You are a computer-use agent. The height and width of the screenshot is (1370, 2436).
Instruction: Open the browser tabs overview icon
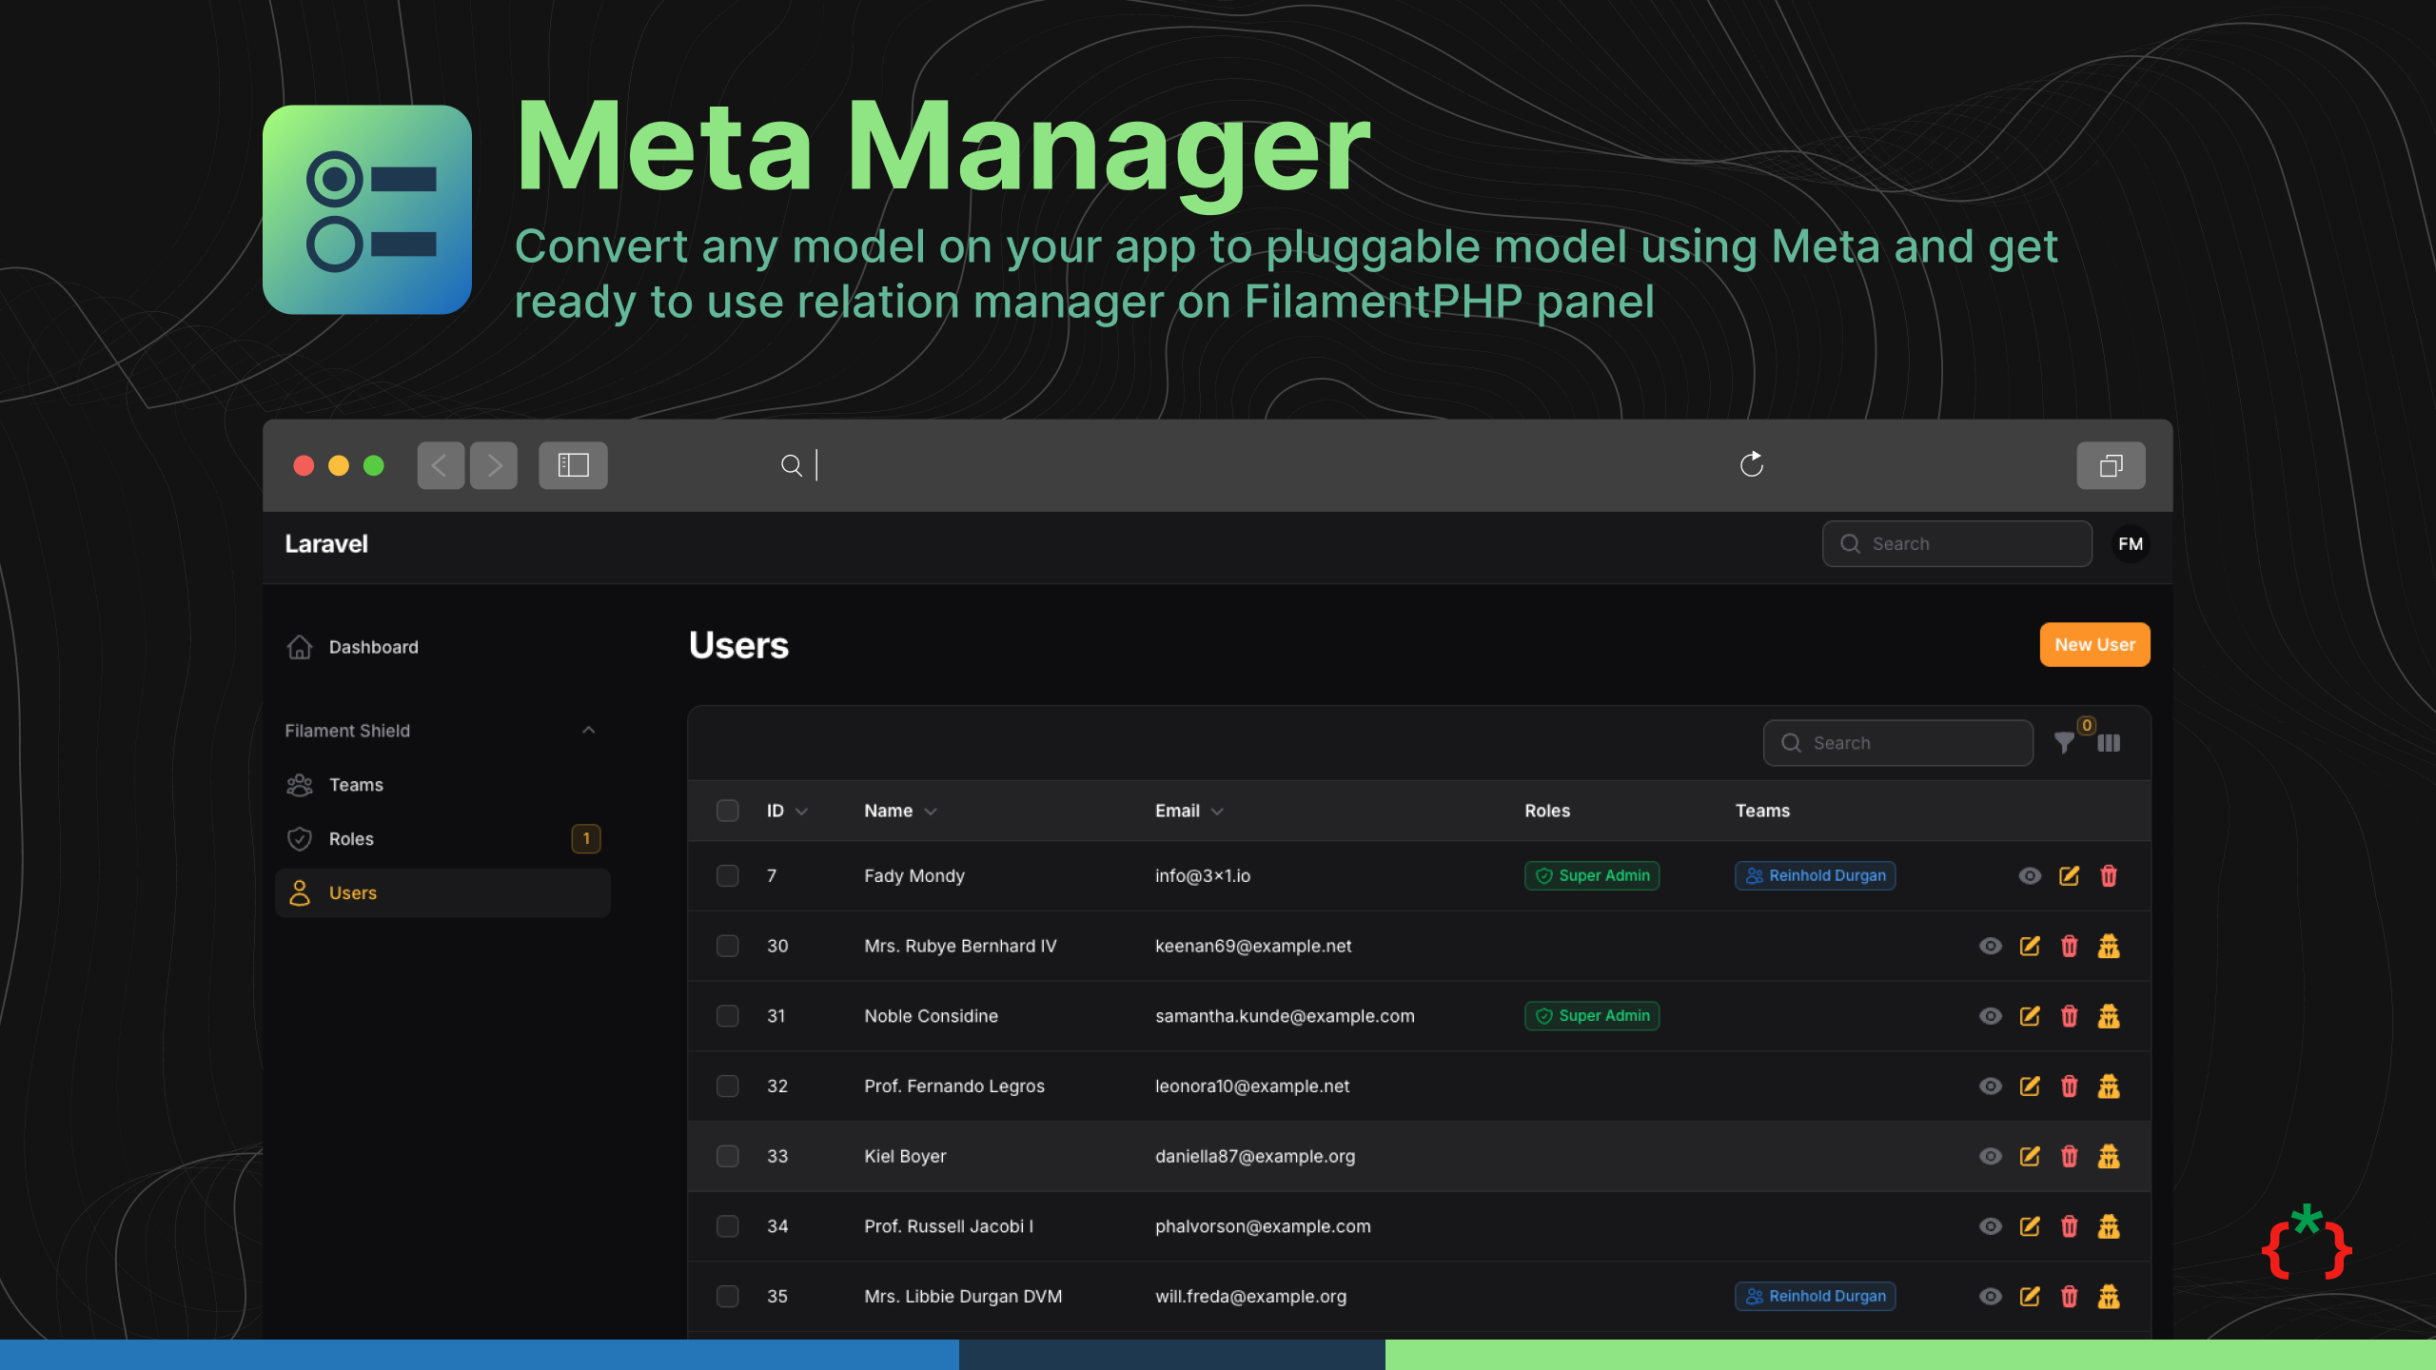point(2111,465)
